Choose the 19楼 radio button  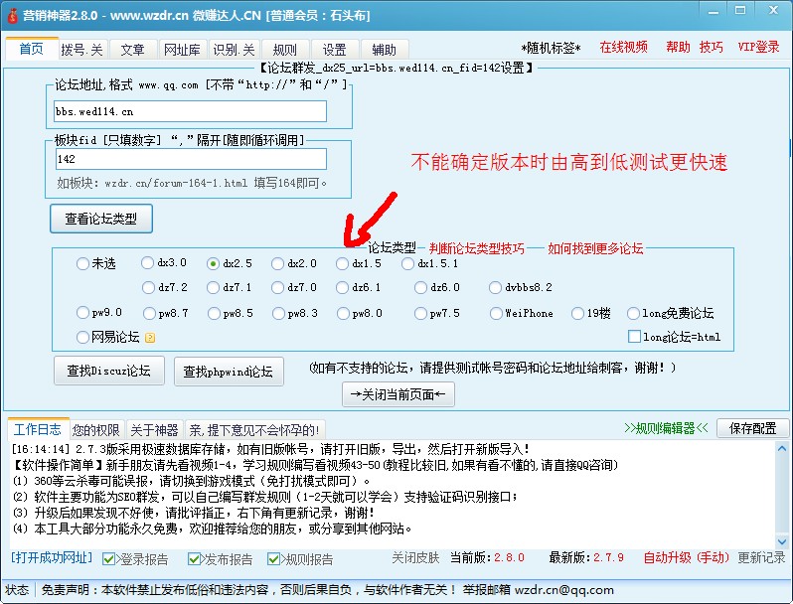coord(591,313)
